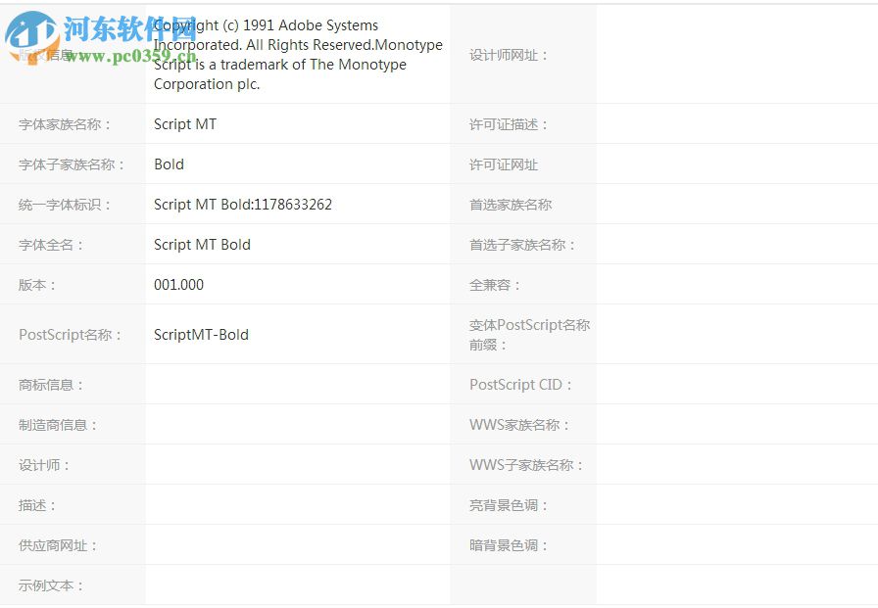Viewport: 878px width, 608px height.
Task: Click the 'PostScript名称：' label
Action: point(71,335)
